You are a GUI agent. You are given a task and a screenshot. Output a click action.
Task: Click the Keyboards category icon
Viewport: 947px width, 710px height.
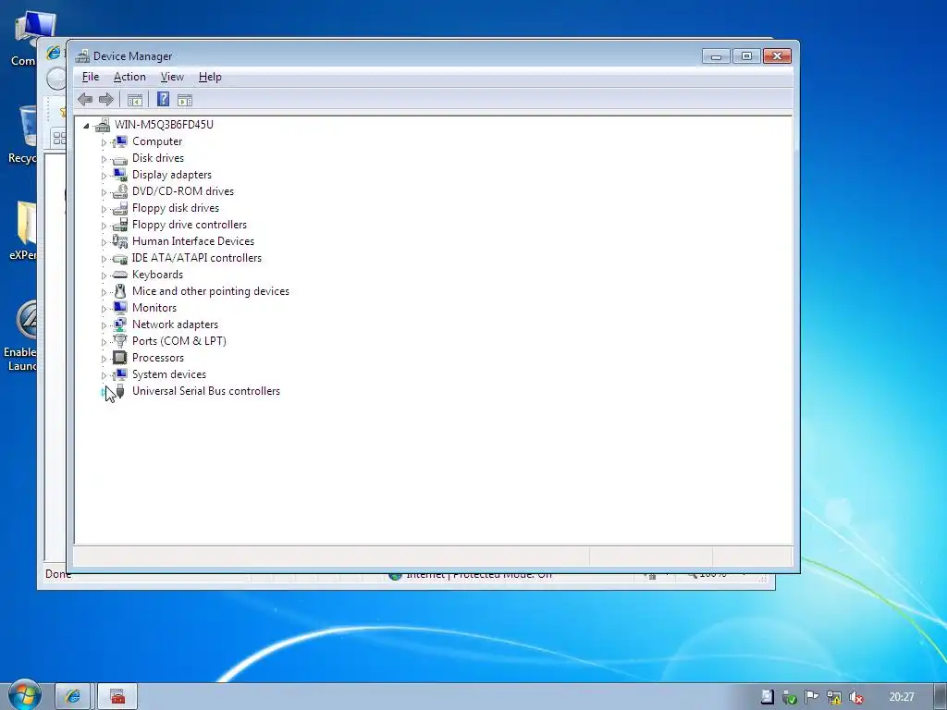click(119, 275)
